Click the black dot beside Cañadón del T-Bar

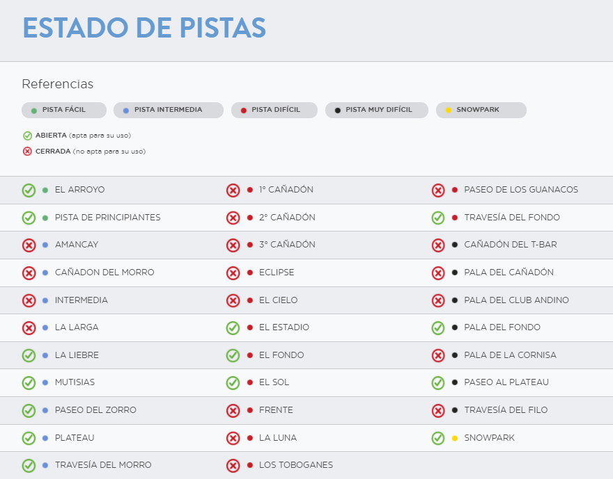pos(455,245)
